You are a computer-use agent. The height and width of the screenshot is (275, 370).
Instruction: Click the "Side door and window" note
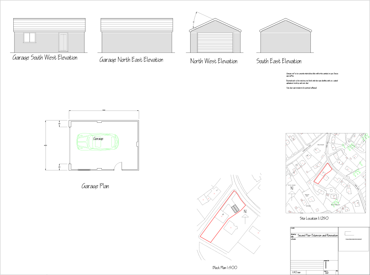coord(302,88)
